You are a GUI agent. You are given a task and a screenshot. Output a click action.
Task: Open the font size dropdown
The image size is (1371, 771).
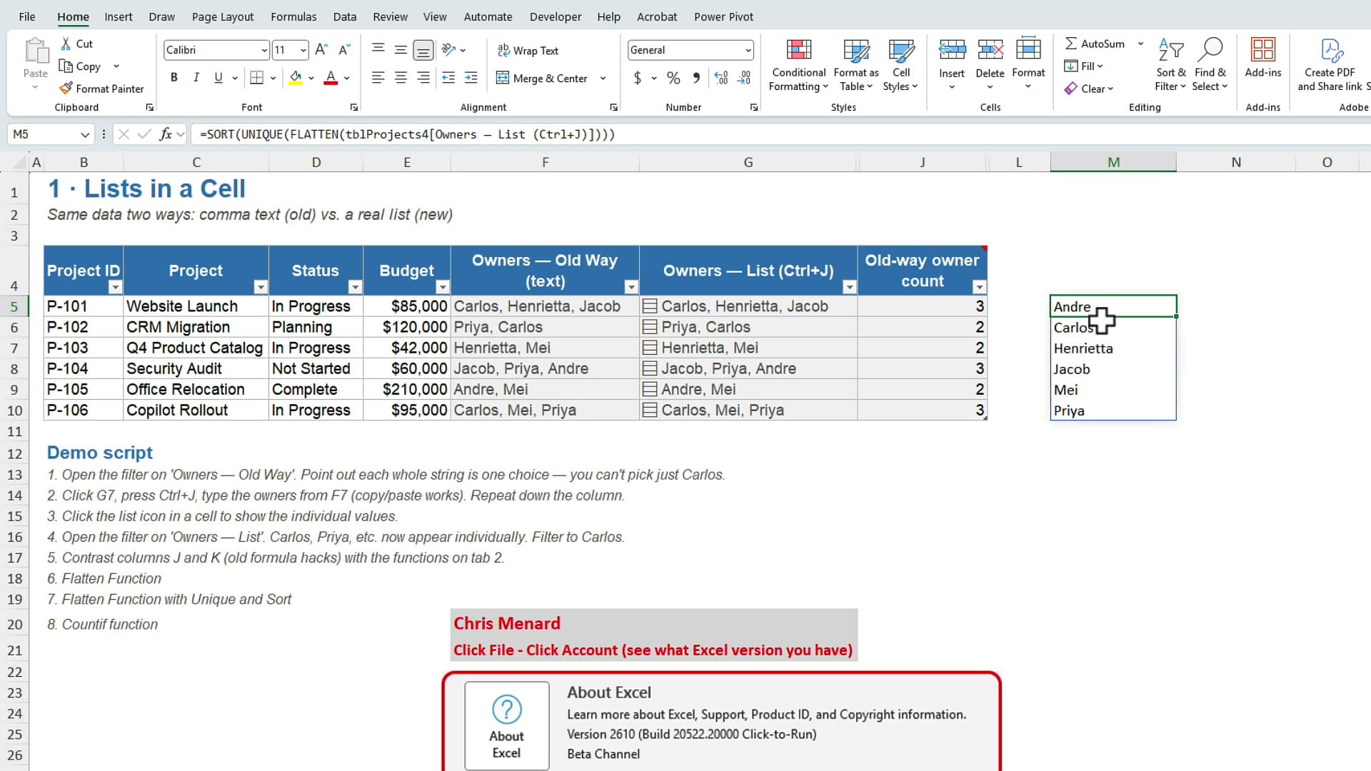(303, 50)
